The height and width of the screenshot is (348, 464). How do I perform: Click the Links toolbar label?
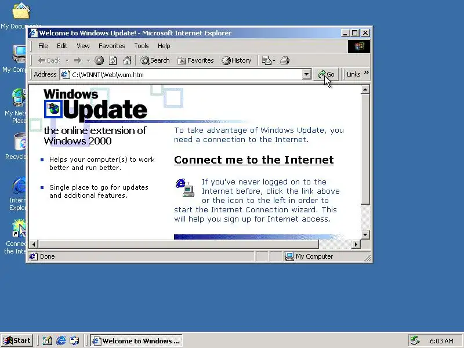(353, 74)
